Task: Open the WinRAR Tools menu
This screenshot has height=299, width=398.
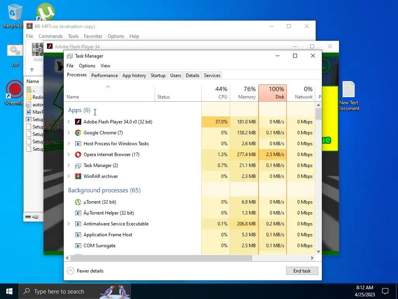Action: click(73, 36)
